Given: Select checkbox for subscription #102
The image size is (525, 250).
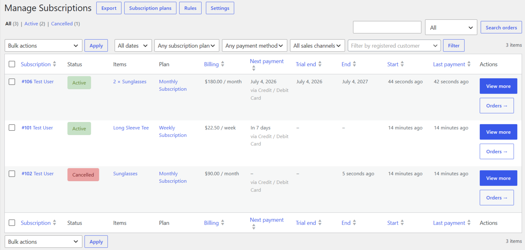Looking at the screenshot, I should 12,173.
